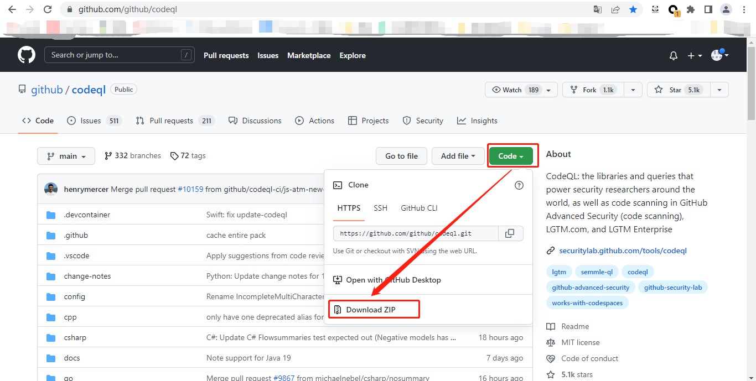The image size is (756, 381).
Task: Open the browser extensions puzzle icon
Action: (691, 9)
